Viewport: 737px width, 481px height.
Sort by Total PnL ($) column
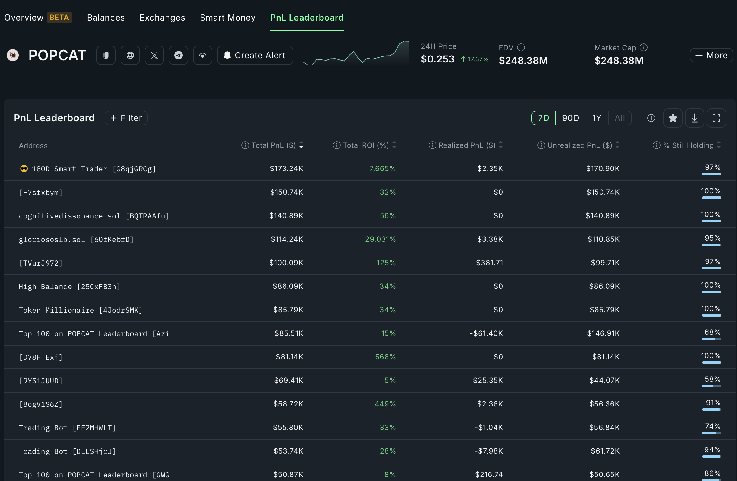click(273, 145)
